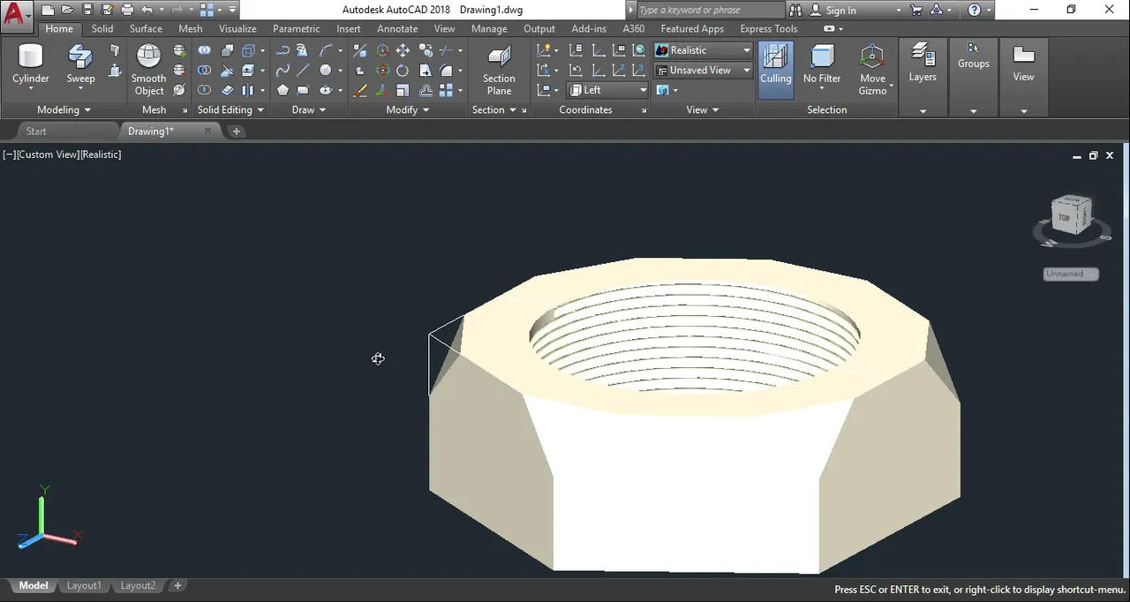This screenshot has width=1130, height=602.
Task: Click the Erase tool in Modify panel
Action: click(x=360, y=90)
